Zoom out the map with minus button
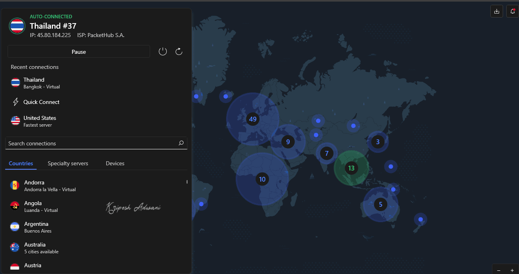The width and height of the screenshot is (519, 274). [499, 270]
